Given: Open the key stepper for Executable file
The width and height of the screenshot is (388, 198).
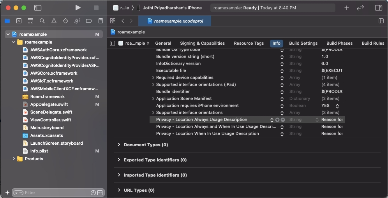Looking at the screenshot, I should click(x=282, y=71).
